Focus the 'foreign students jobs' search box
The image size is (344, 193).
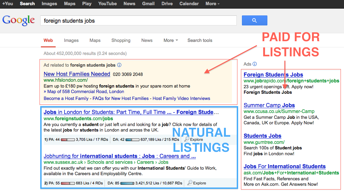pos(138,20)
